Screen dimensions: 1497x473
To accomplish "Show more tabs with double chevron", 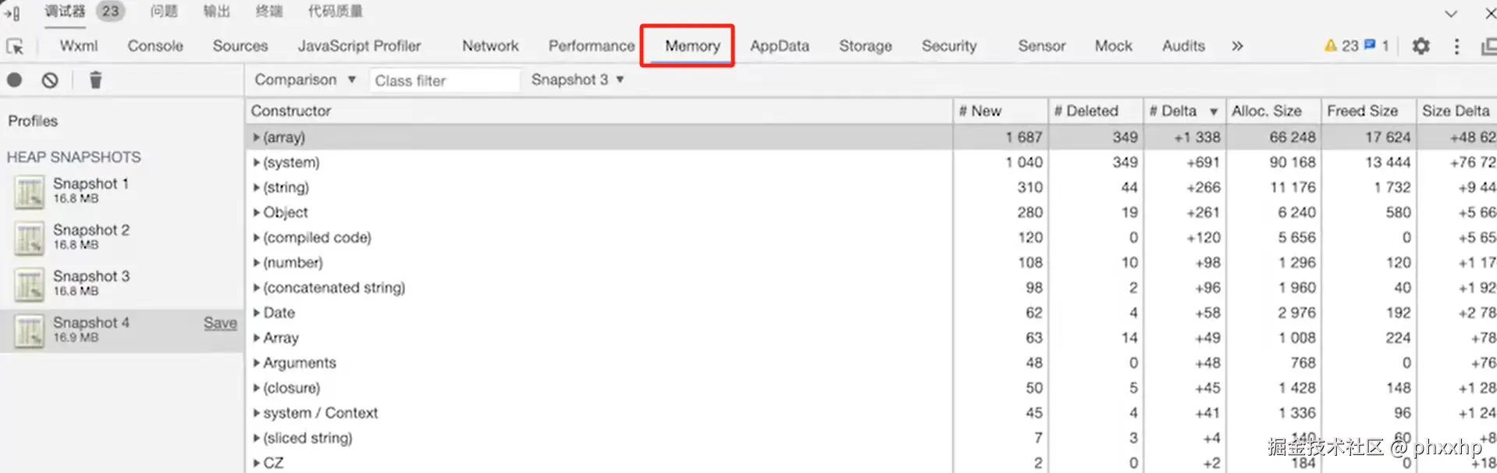I will coord(1237,46).
